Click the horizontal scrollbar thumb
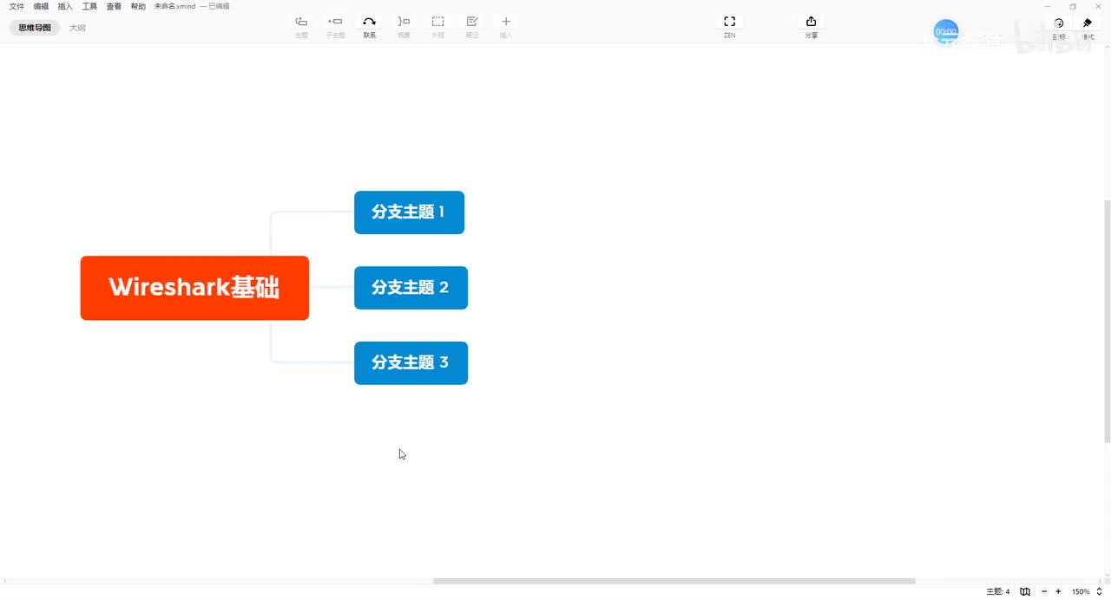Screen dimensions: 1111x600 [x=674, y=581]
